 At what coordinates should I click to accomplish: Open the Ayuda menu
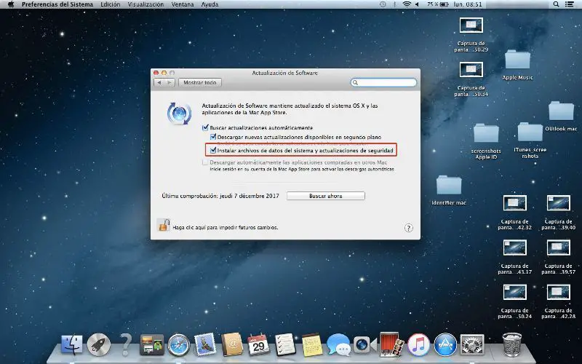click(210, 4)
